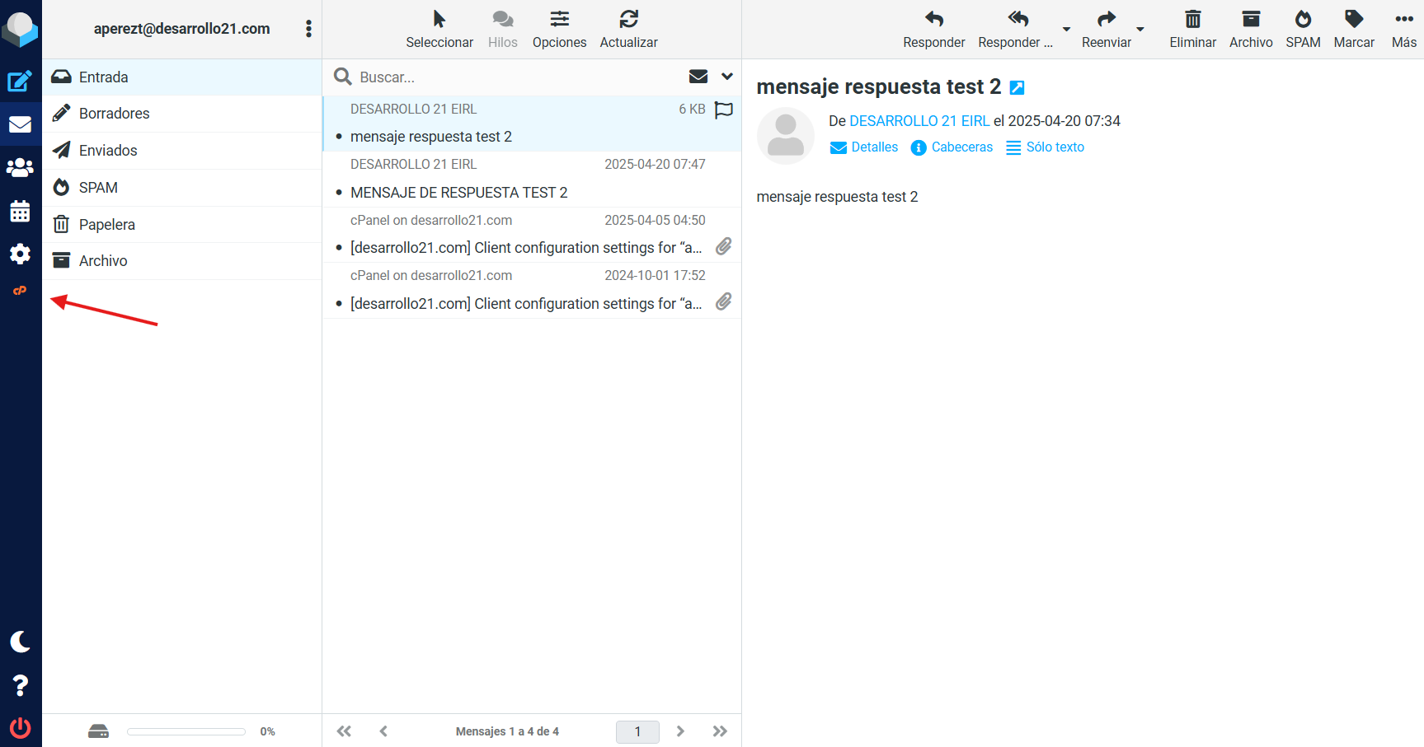Click the Eliminar button
Screen dimensions: 1424x747
pyautogui.click(x=1192, y=29)
